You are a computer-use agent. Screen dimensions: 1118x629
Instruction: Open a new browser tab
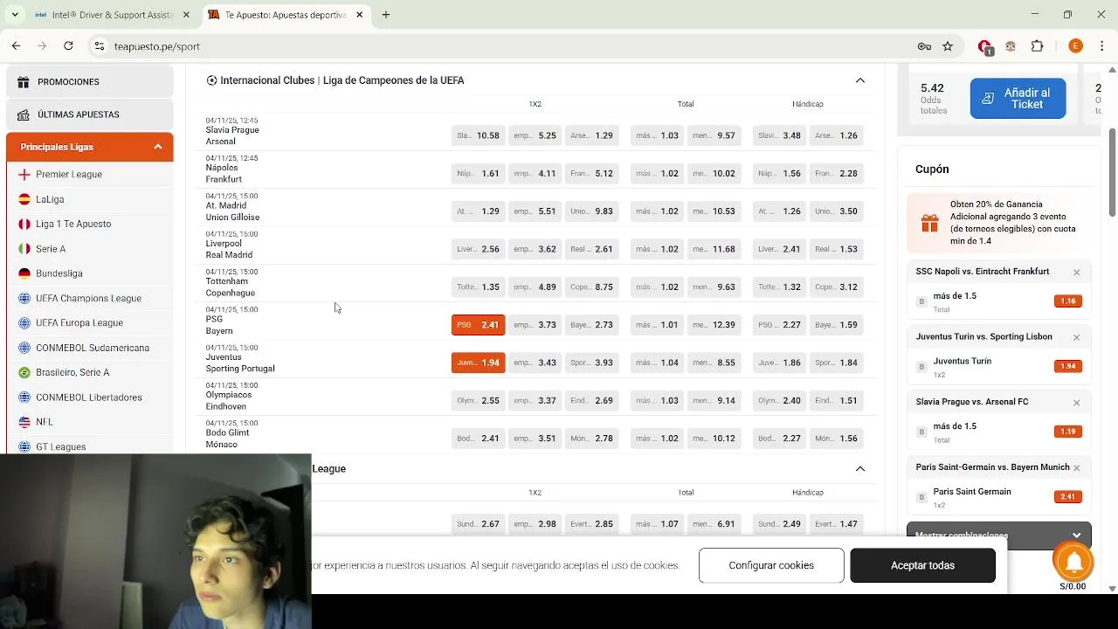coord(386,15)
